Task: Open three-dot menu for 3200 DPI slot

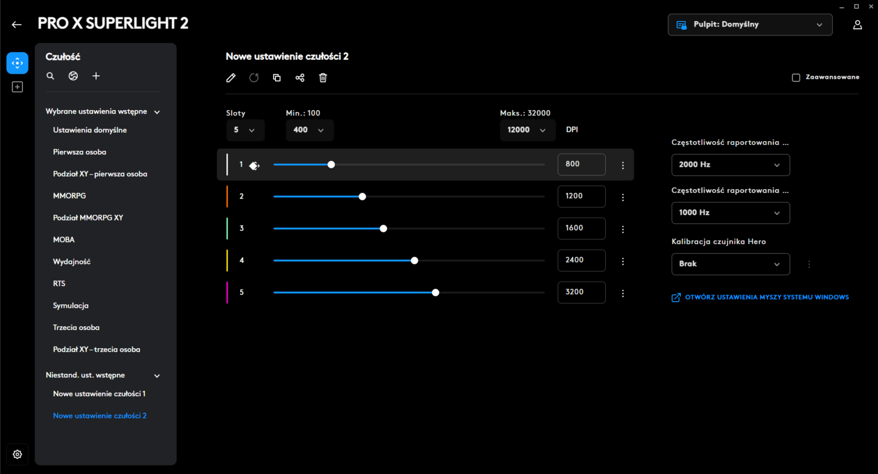Action: (623, 293)
